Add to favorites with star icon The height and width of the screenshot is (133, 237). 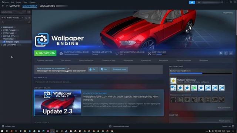[231, 53]
